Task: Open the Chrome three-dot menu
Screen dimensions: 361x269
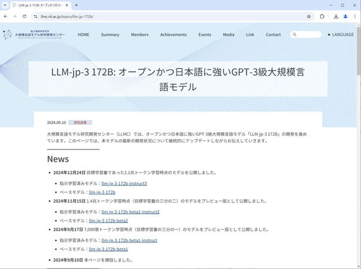Action: tap(355, 17)
